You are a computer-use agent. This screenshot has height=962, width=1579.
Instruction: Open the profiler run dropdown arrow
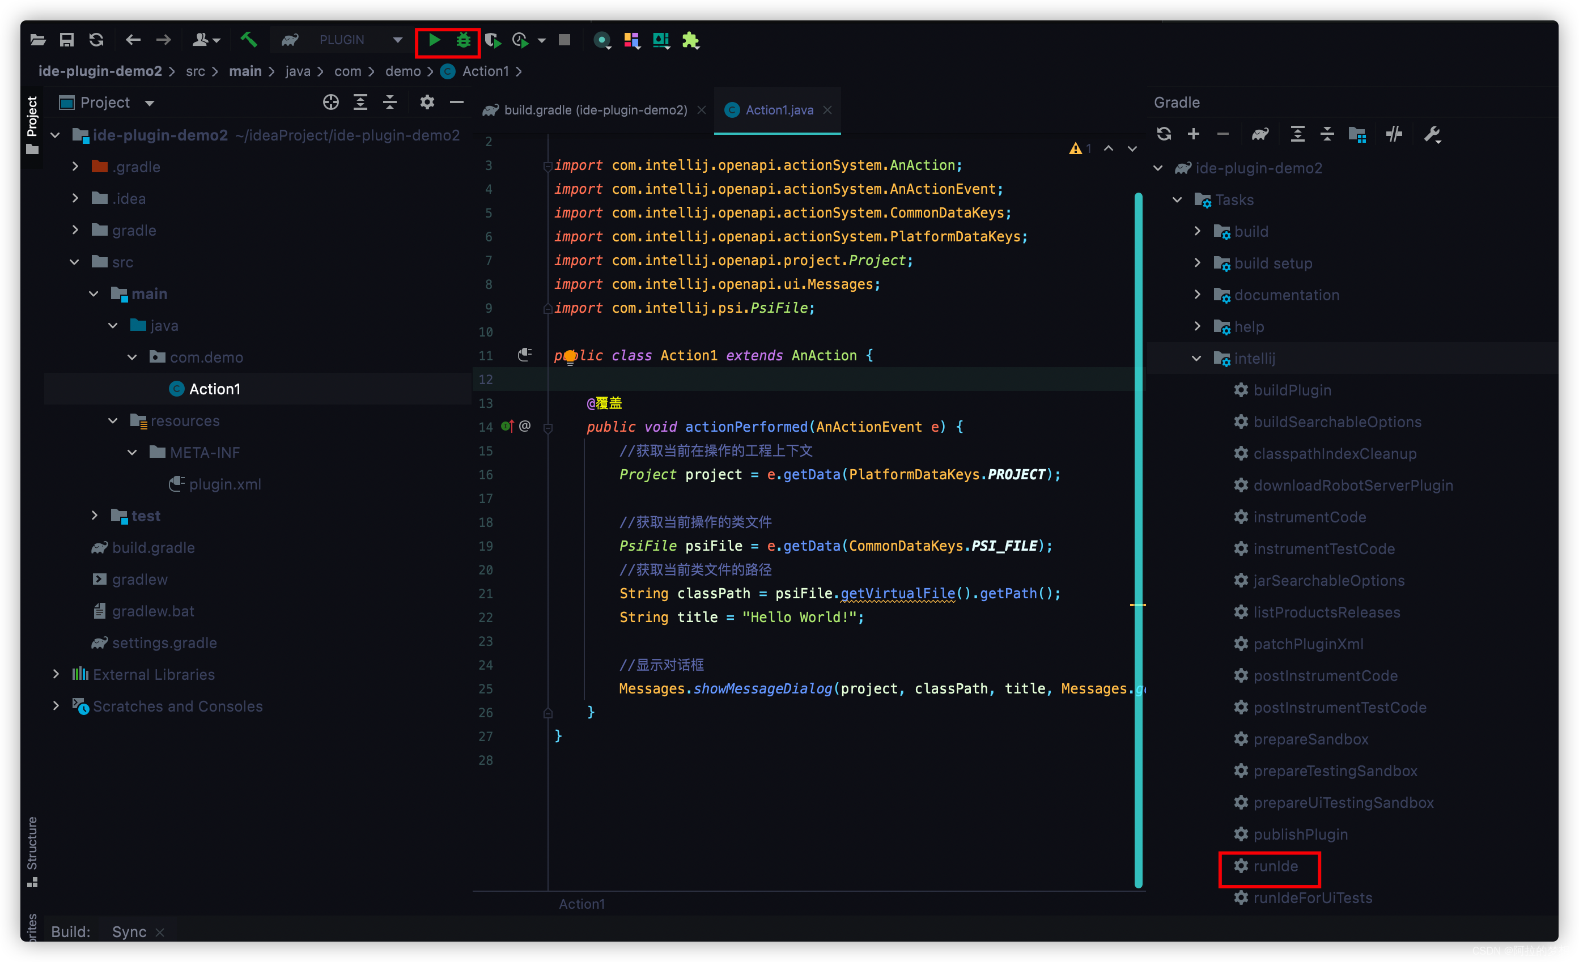[541, 40]
